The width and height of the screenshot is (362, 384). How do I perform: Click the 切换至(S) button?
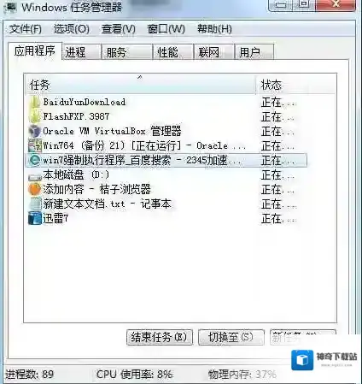tap(231, 338)
